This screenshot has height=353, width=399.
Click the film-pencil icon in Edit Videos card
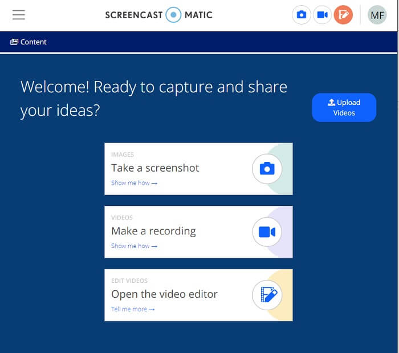267,295
